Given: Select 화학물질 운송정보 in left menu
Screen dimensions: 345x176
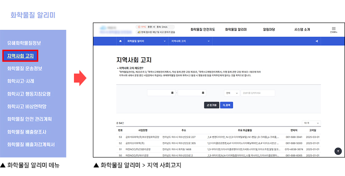Looking at the screenshot, I should pyautogui.click(x=25, y=69).
